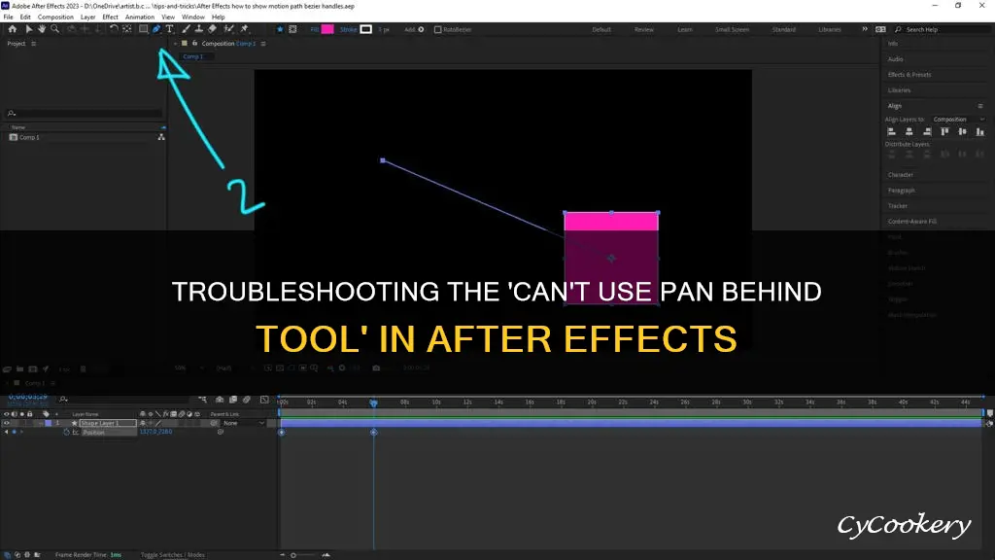Switch to the Learn workspace
The width and height of the screenshot is (995, 560).
pyautogui.click(x=685, y=29)
